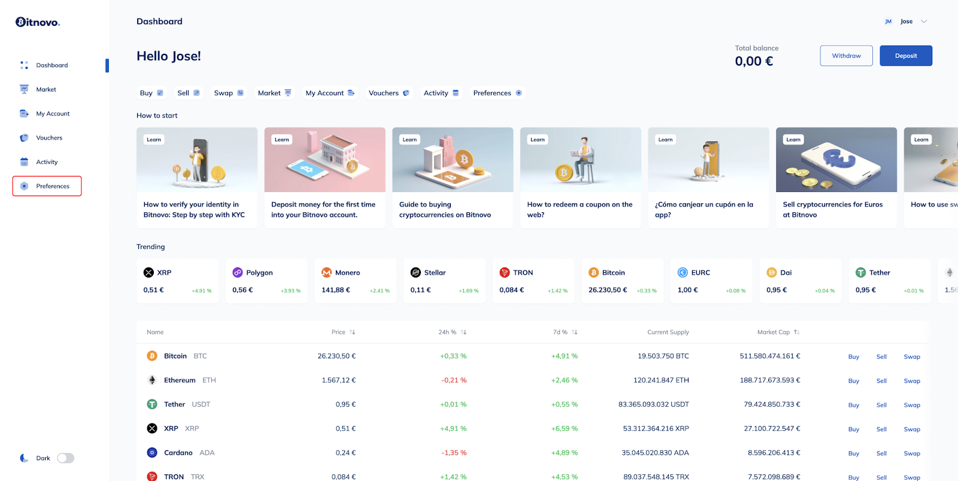Open Market from the sidebar

46,90
